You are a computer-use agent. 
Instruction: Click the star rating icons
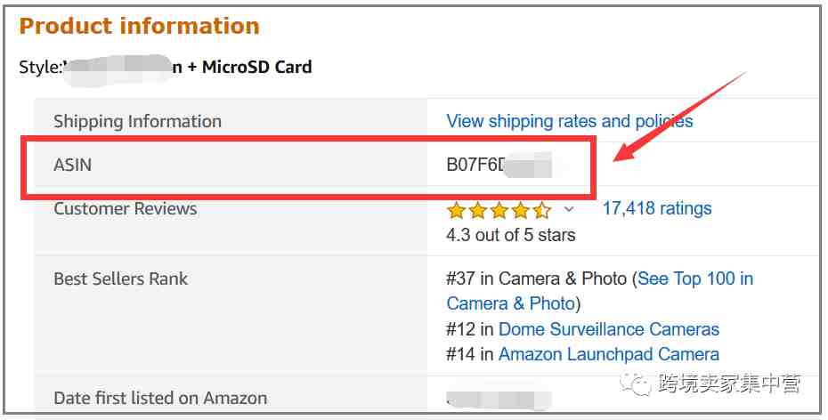click(x=499, y=211)
